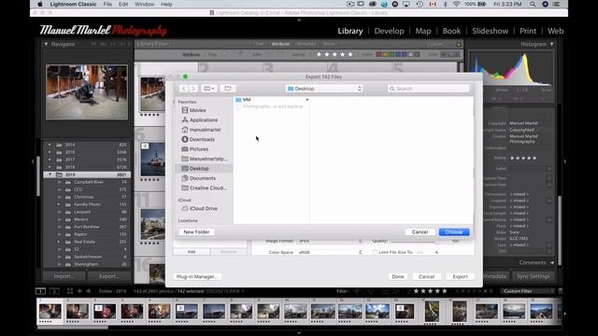Open Spotlight search in the menu bar
598x336 pixels.
coord(533,4)
